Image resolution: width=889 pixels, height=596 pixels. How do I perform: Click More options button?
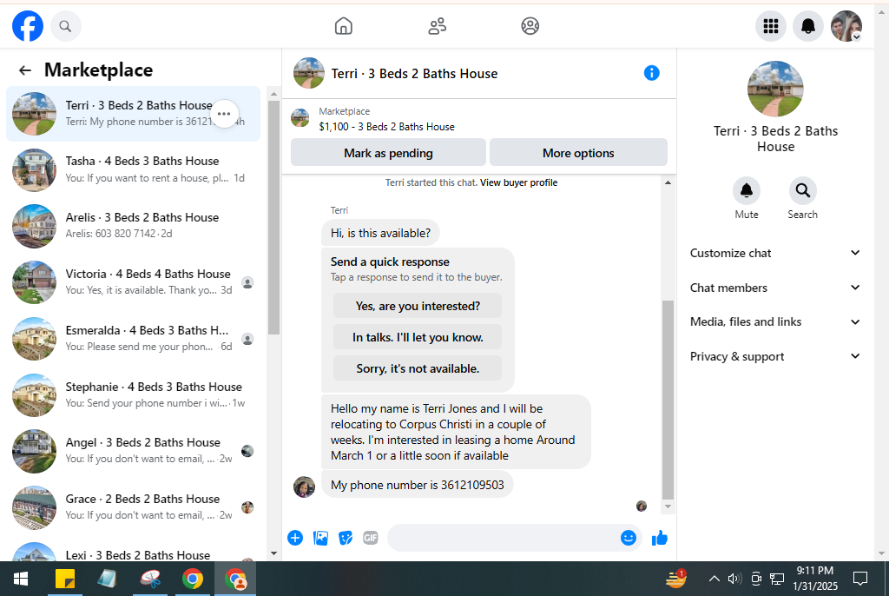578,153
